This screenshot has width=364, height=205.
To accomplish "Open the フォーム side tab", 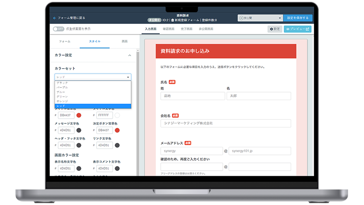I will coord(65,41).
